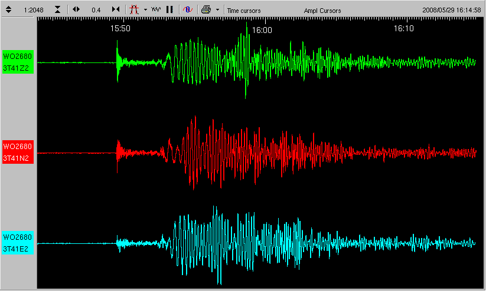This screenshot has width=486, height=291.
Task: Pause the scrolling waveform display
Action: [169, 9]
